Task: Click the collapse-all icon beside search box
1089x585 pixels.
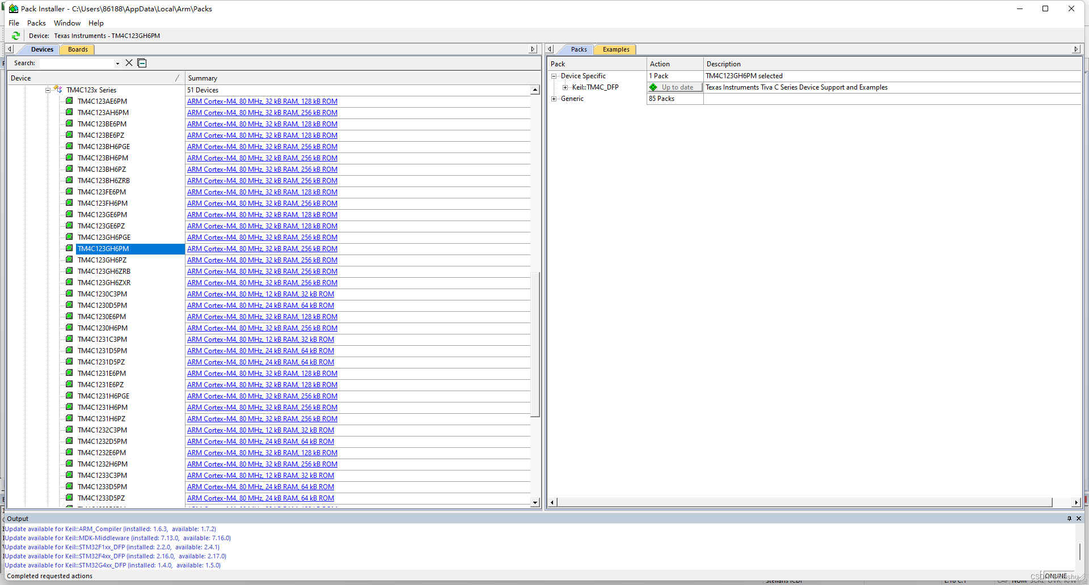Action: coord(142,63)
